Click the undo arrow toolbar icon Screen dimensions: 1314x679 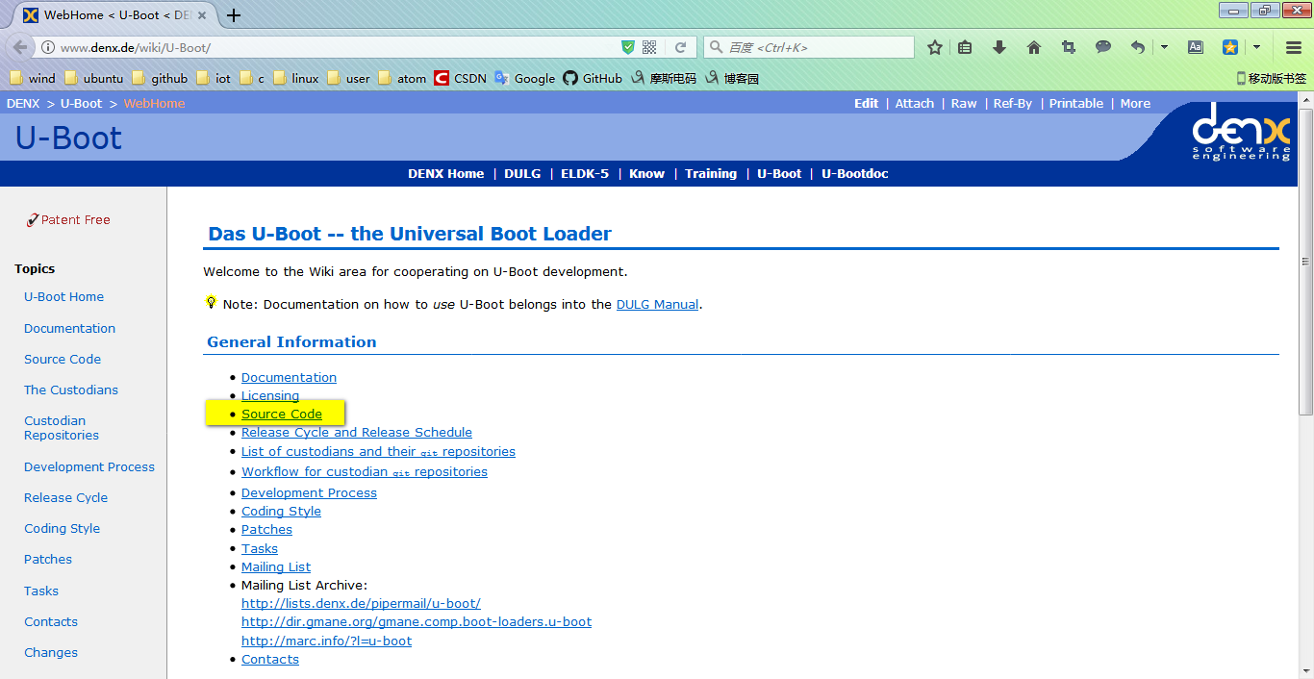pos(1138,47)
